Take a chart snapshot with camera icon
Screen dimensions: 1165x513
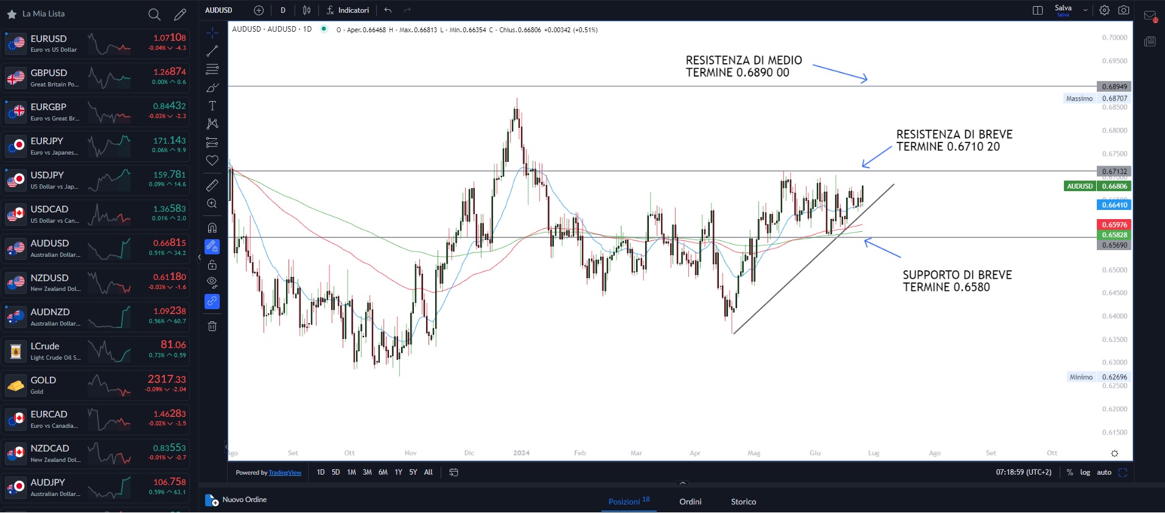tap(1124, 10)
